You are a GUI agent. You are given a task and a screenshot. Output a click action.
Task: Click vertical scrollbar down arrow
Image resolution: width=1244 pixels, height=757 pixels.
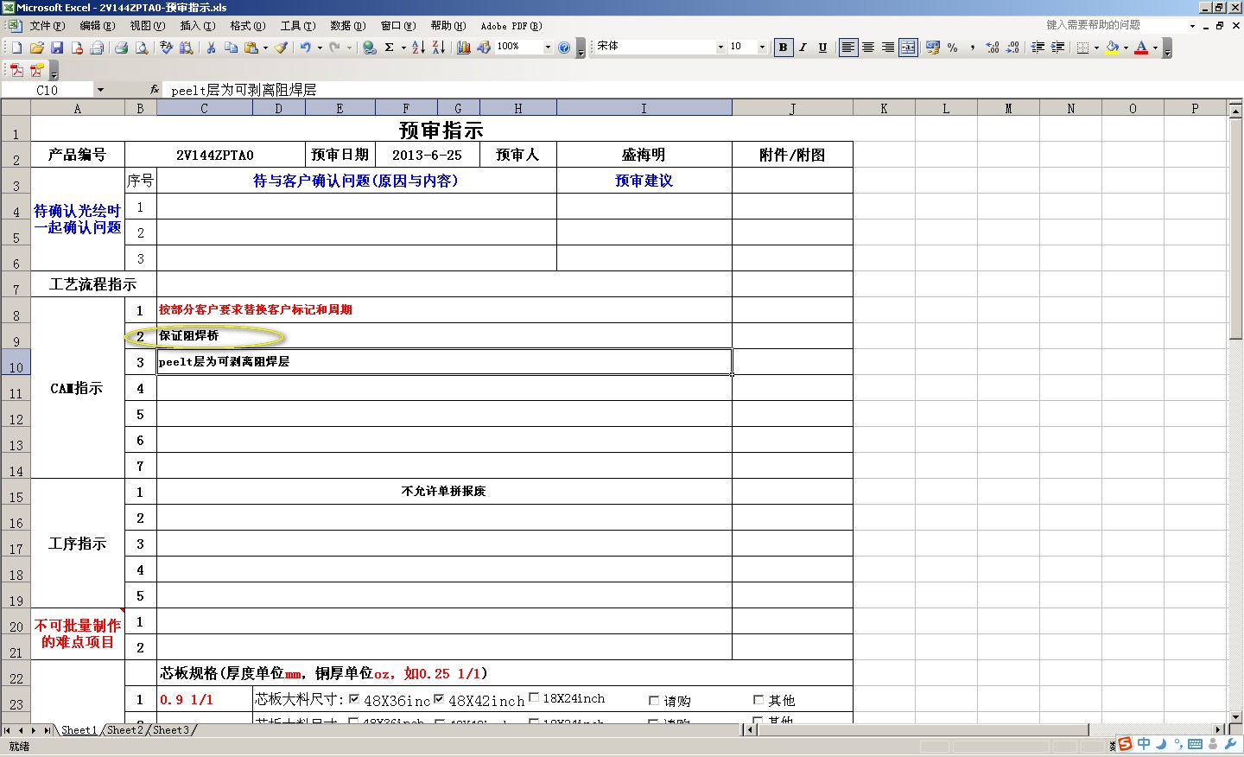[1235, 716]
